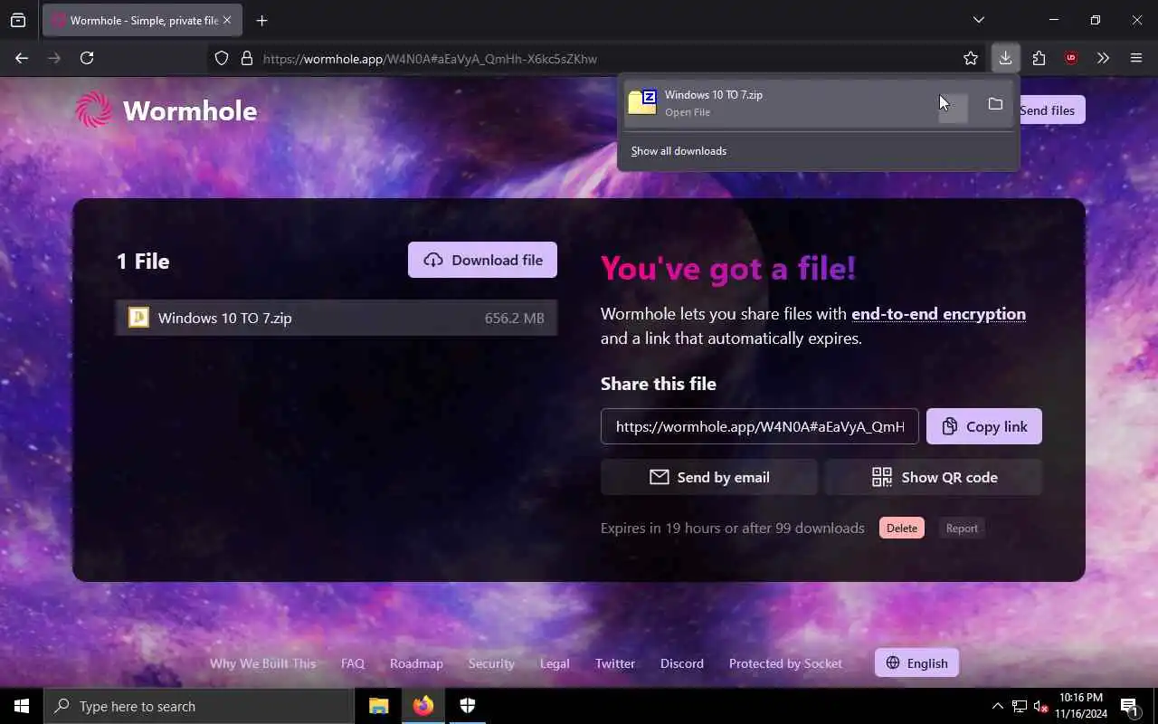Open the Legal footer link

tap(555, 663)
